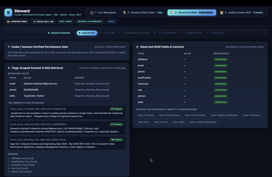Click the qualification field name in DOM table
This screenshot has width=272, height=177.
pyautogui.click(x=144, y=78)
